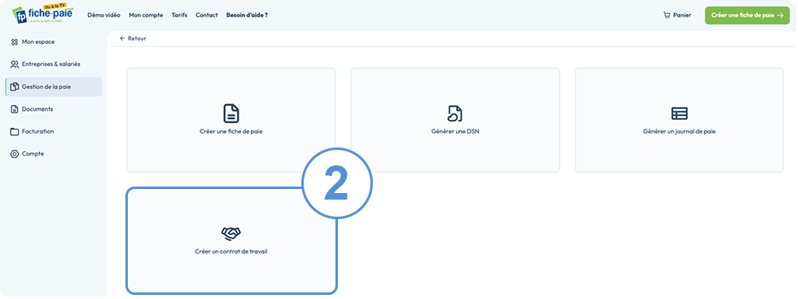Click the journal table icon in card
This screenshot has height=299, width=798.
tap(679, 113)
